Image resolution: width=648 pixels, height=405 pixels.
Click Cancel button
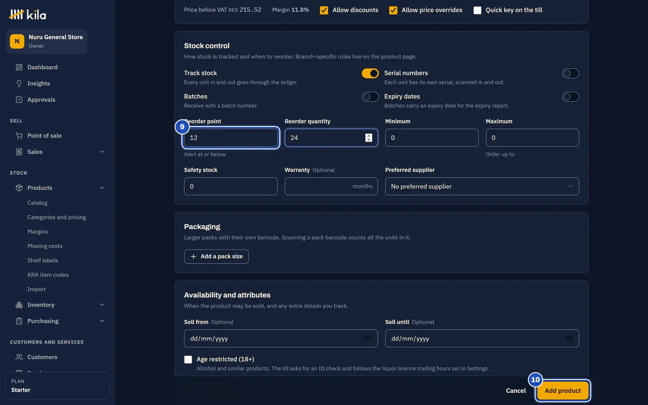[x=516, y=391]
